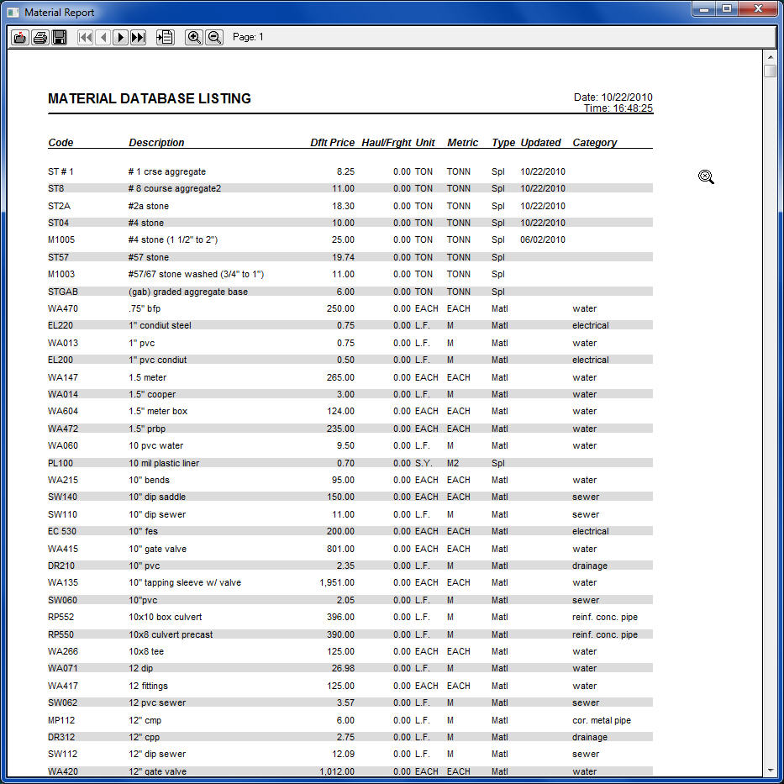This screenshot has height=784, width=784.
Task: Click code STGAB
Action: (x=63, y=292)
